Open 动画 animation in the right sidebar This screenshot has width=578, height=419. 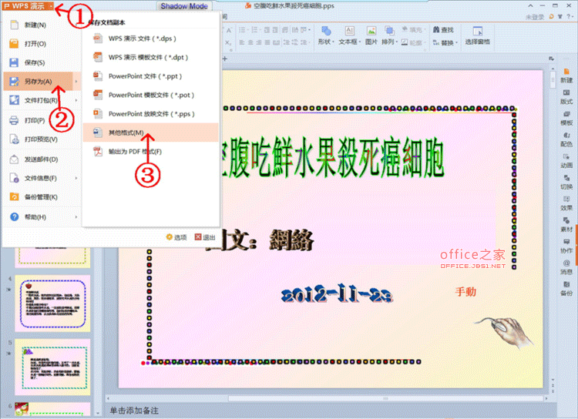click(566, 161)
